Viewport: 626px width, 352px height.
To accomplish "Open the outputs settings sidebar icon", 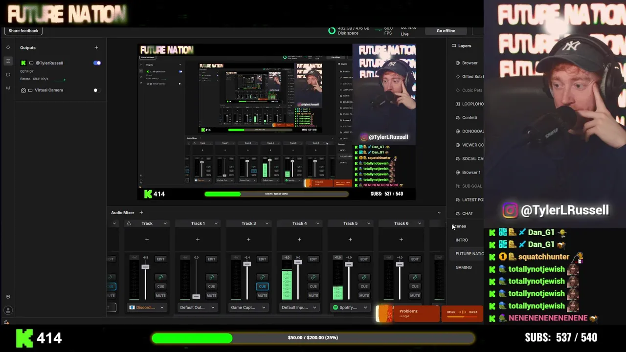I will coord(8,61).
